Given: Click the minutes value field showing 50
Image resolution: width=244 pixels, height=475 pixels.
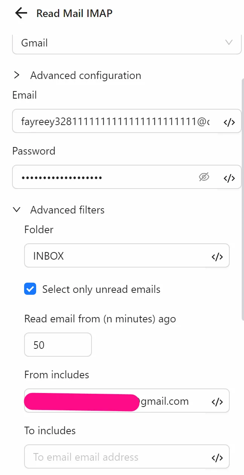Looking at the screenshot, I should click(x=58, y=344).
